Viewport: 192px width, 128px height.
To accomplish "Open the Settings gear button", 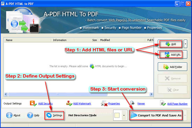I will point(54,115).
